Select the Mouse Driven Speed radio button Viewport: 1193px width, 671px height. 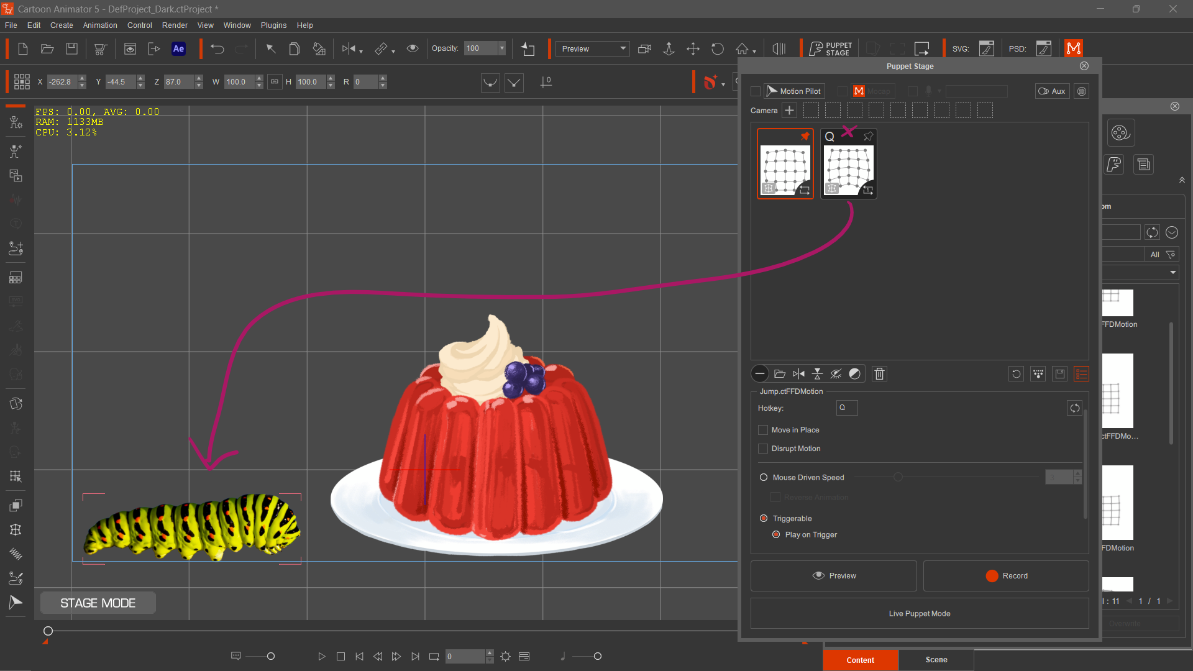click(764, 477)
